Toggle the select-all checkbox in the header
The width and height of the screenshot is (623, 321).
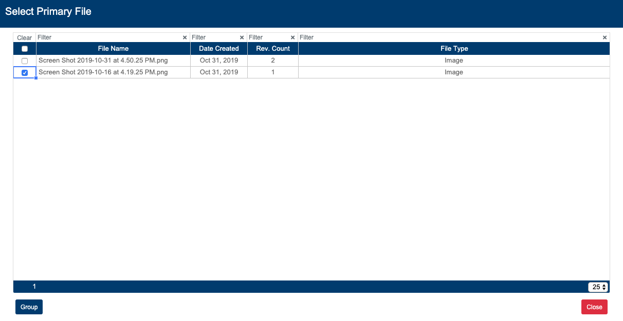pyautogui.click(x=25, y=49)
